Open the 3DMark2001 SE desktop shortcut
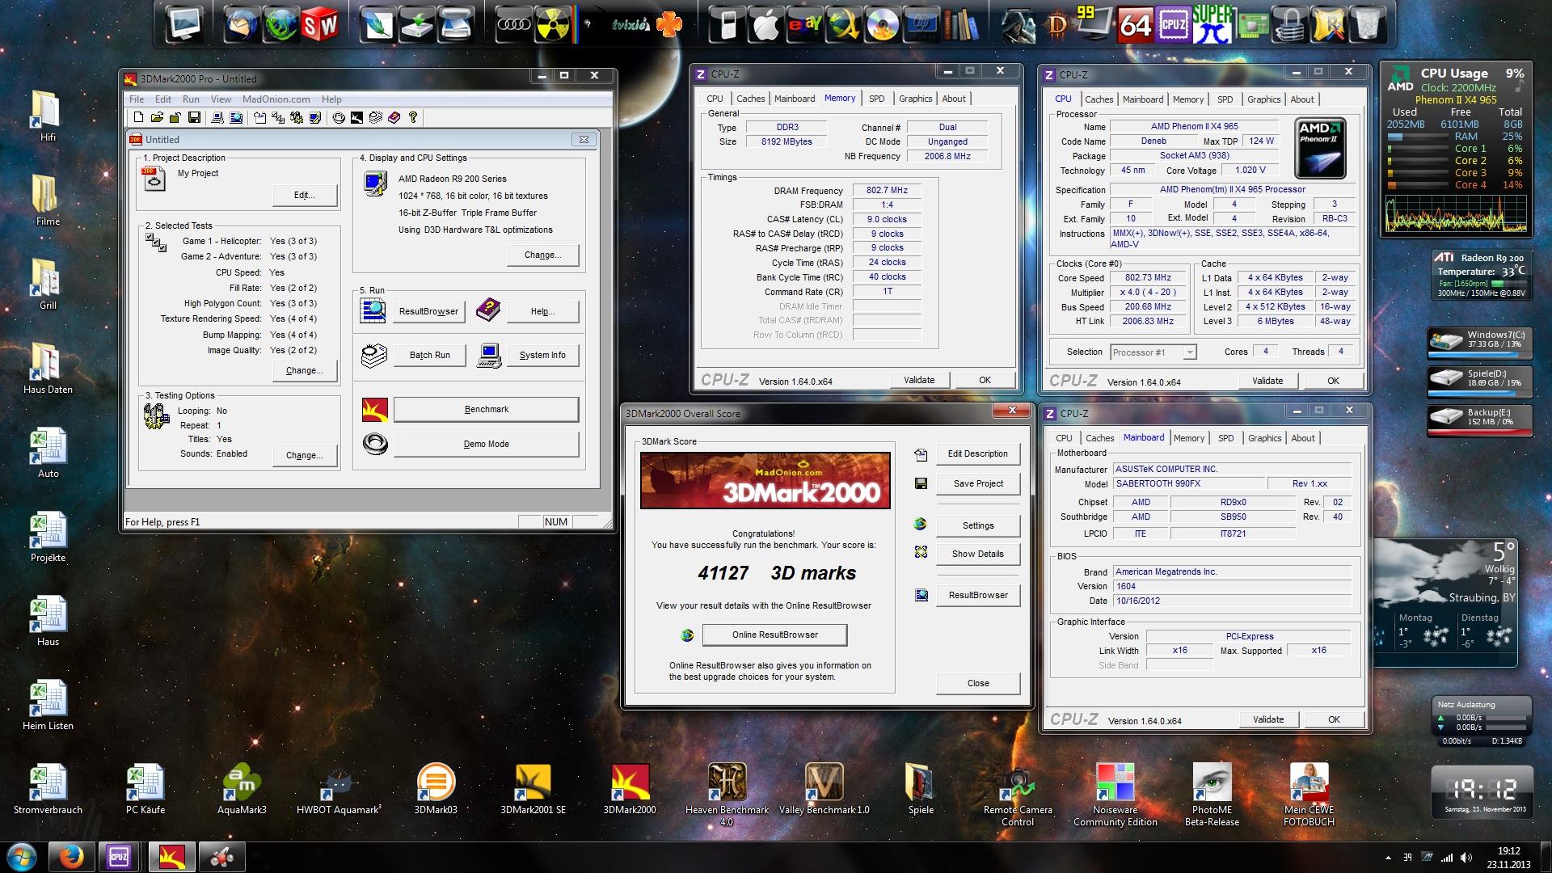Viewport: 1552px width, 873px height. [x=533, y=789]
